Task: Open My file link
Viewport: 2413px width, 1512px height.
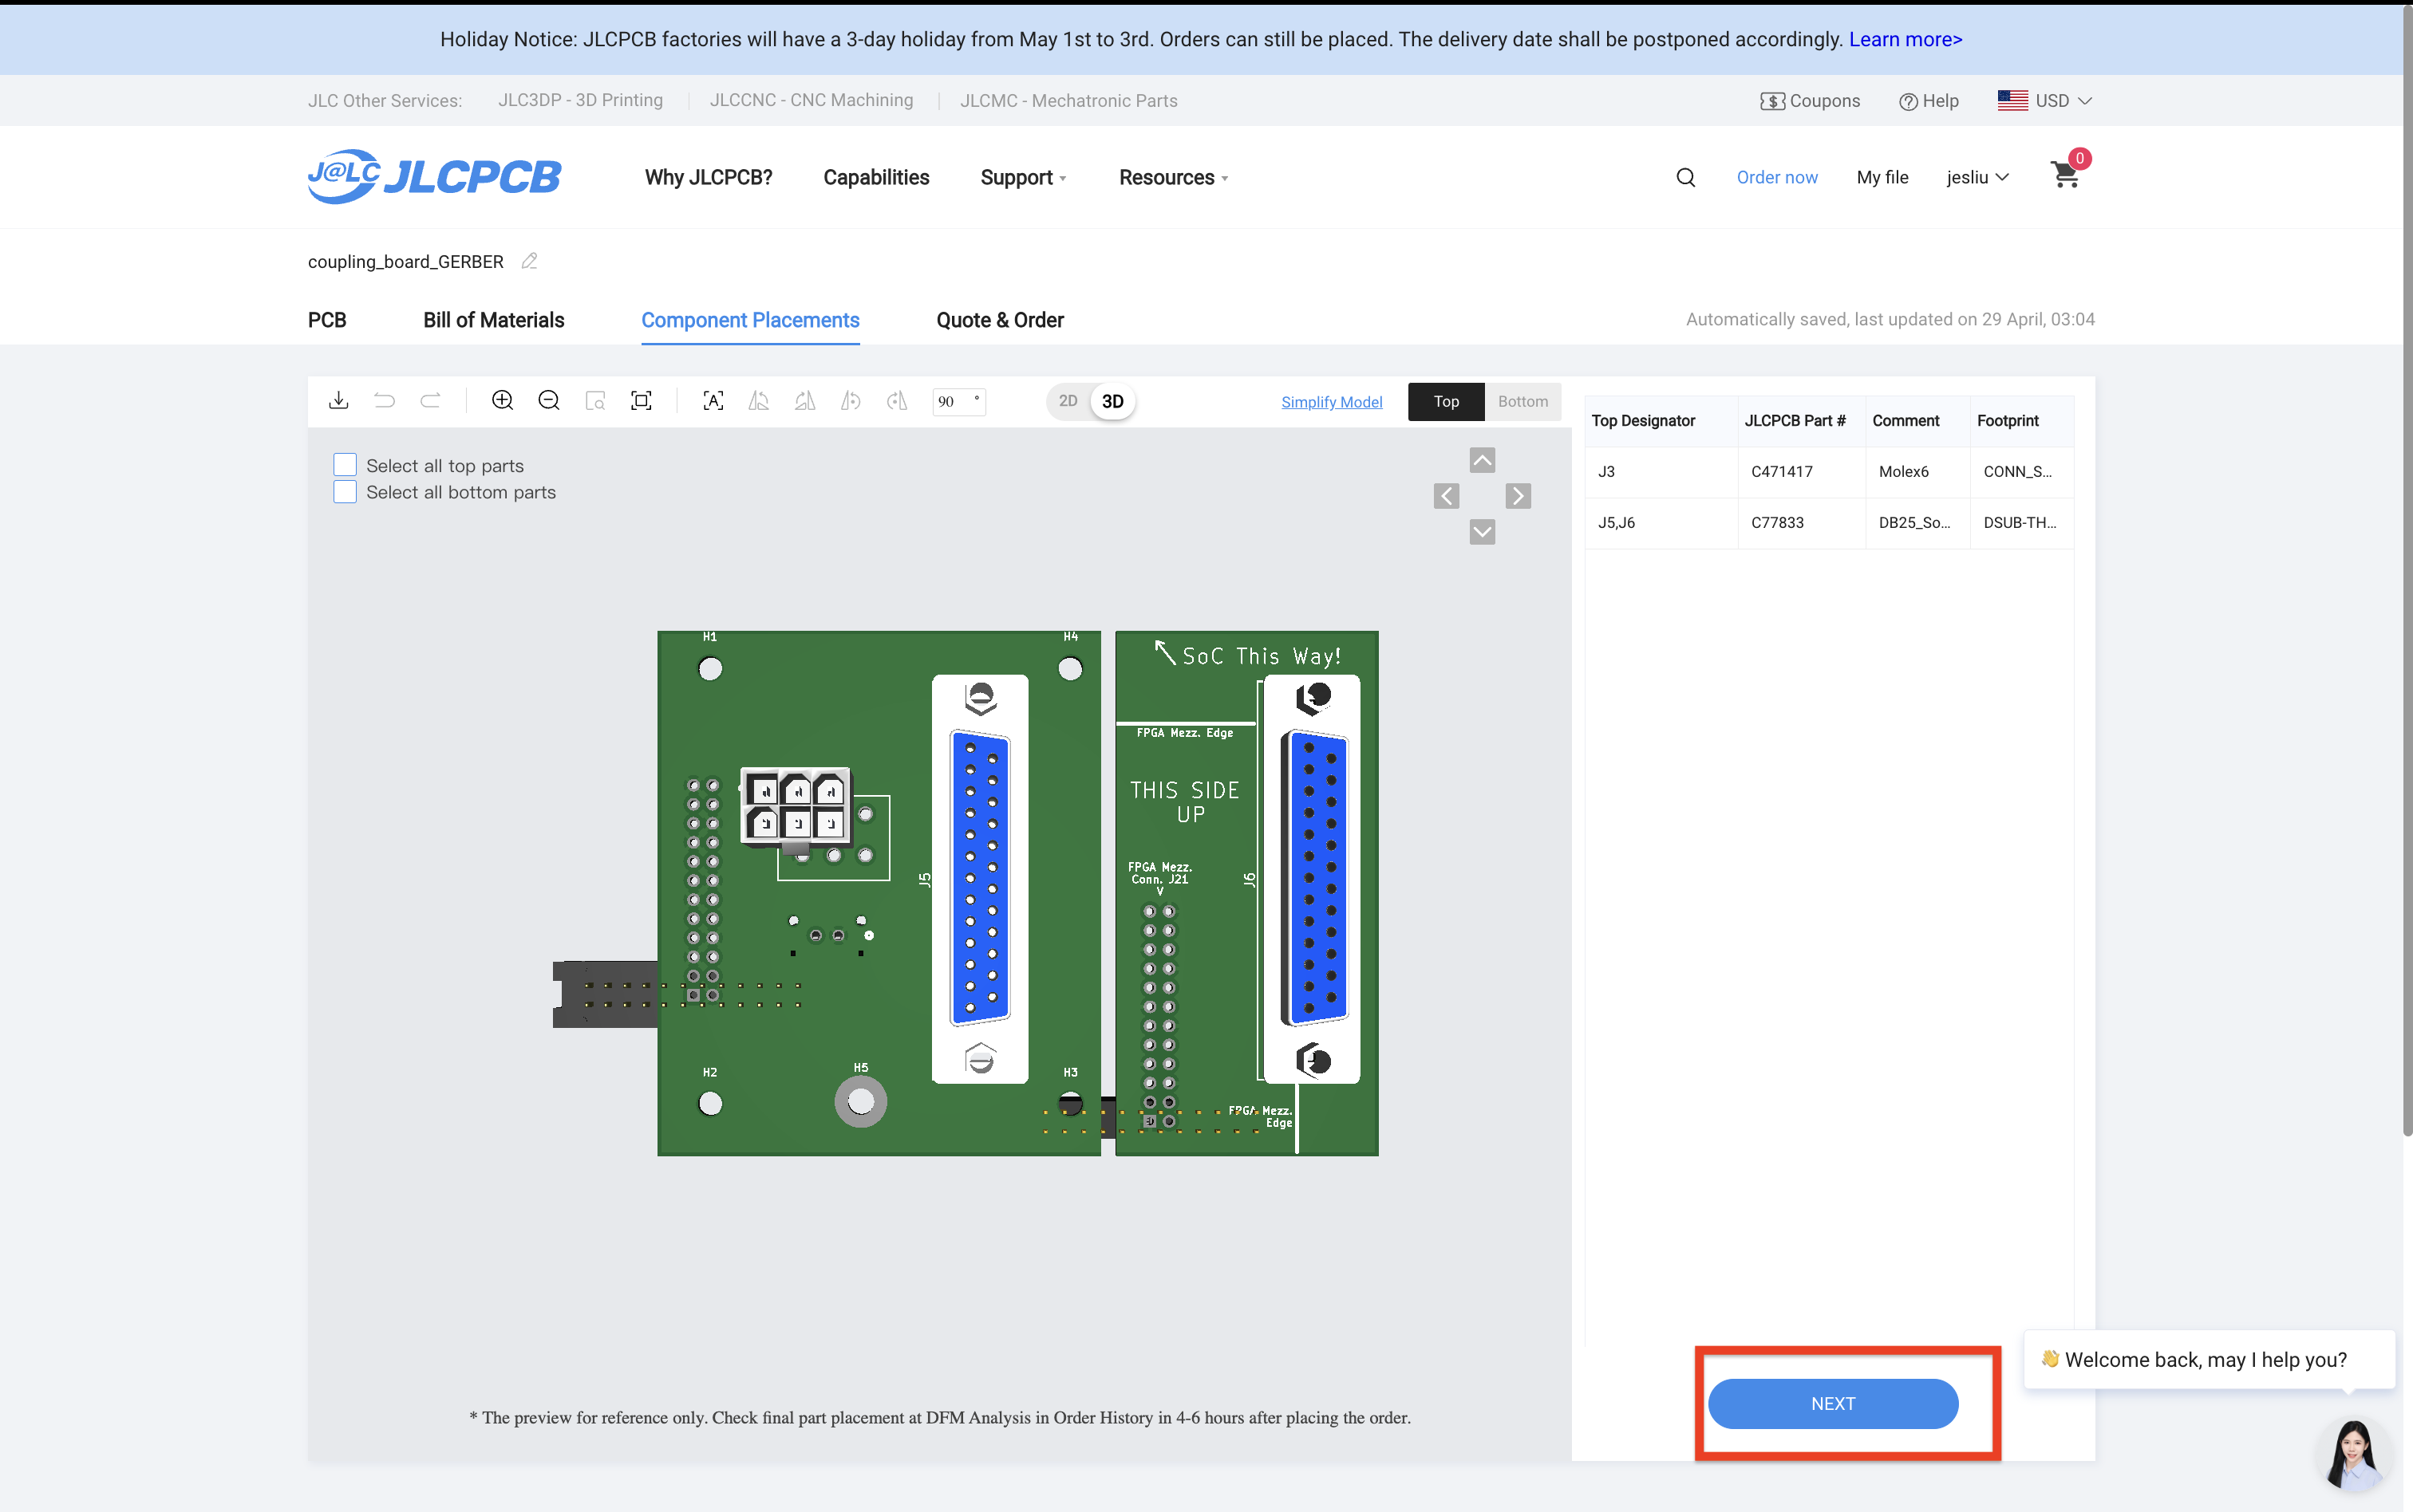Action: 1882,177
